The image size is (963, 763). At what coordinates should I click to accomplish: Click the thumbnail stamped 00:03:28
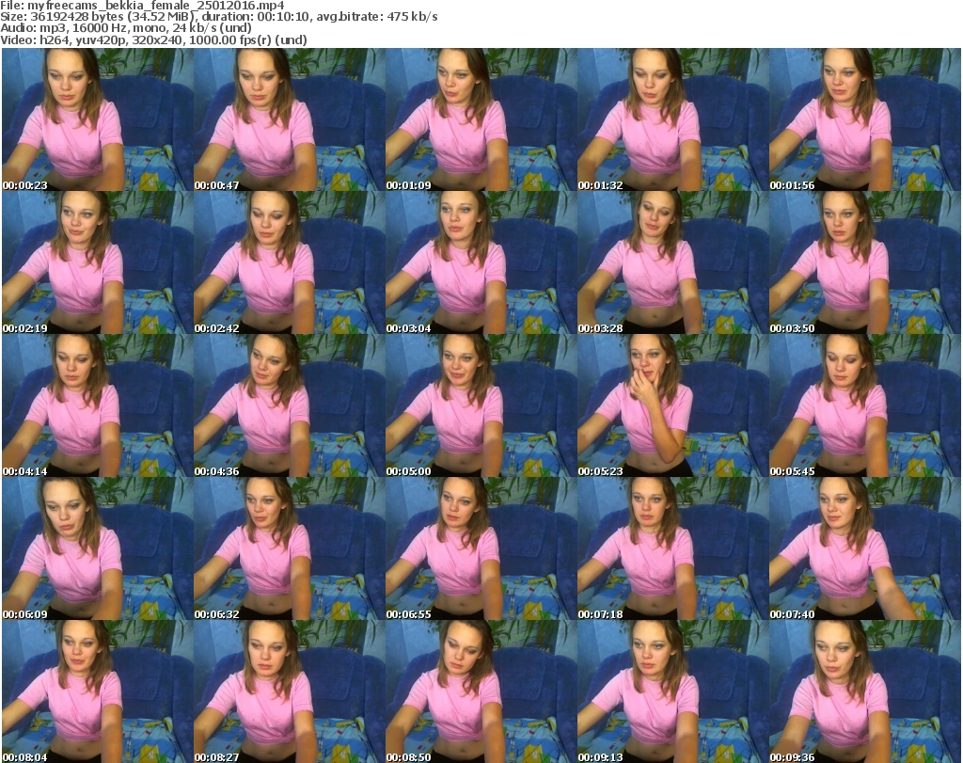point(672,262)
